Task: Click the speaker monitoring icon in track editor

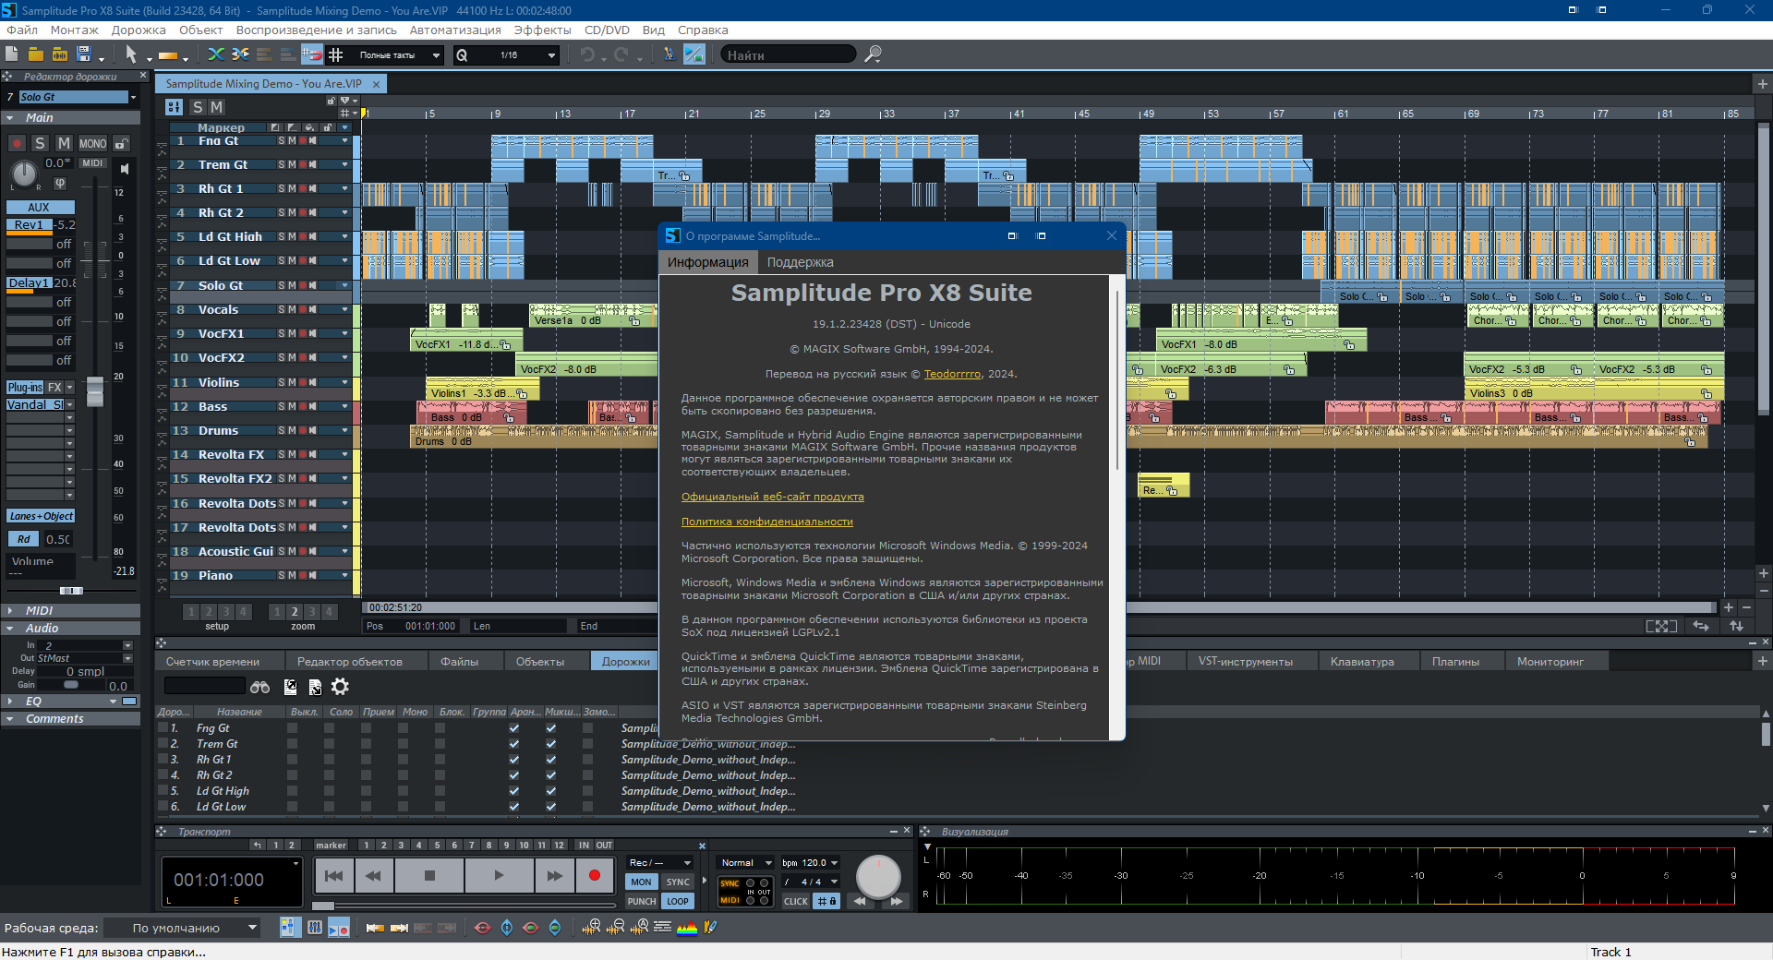Action: pos(124,169)
